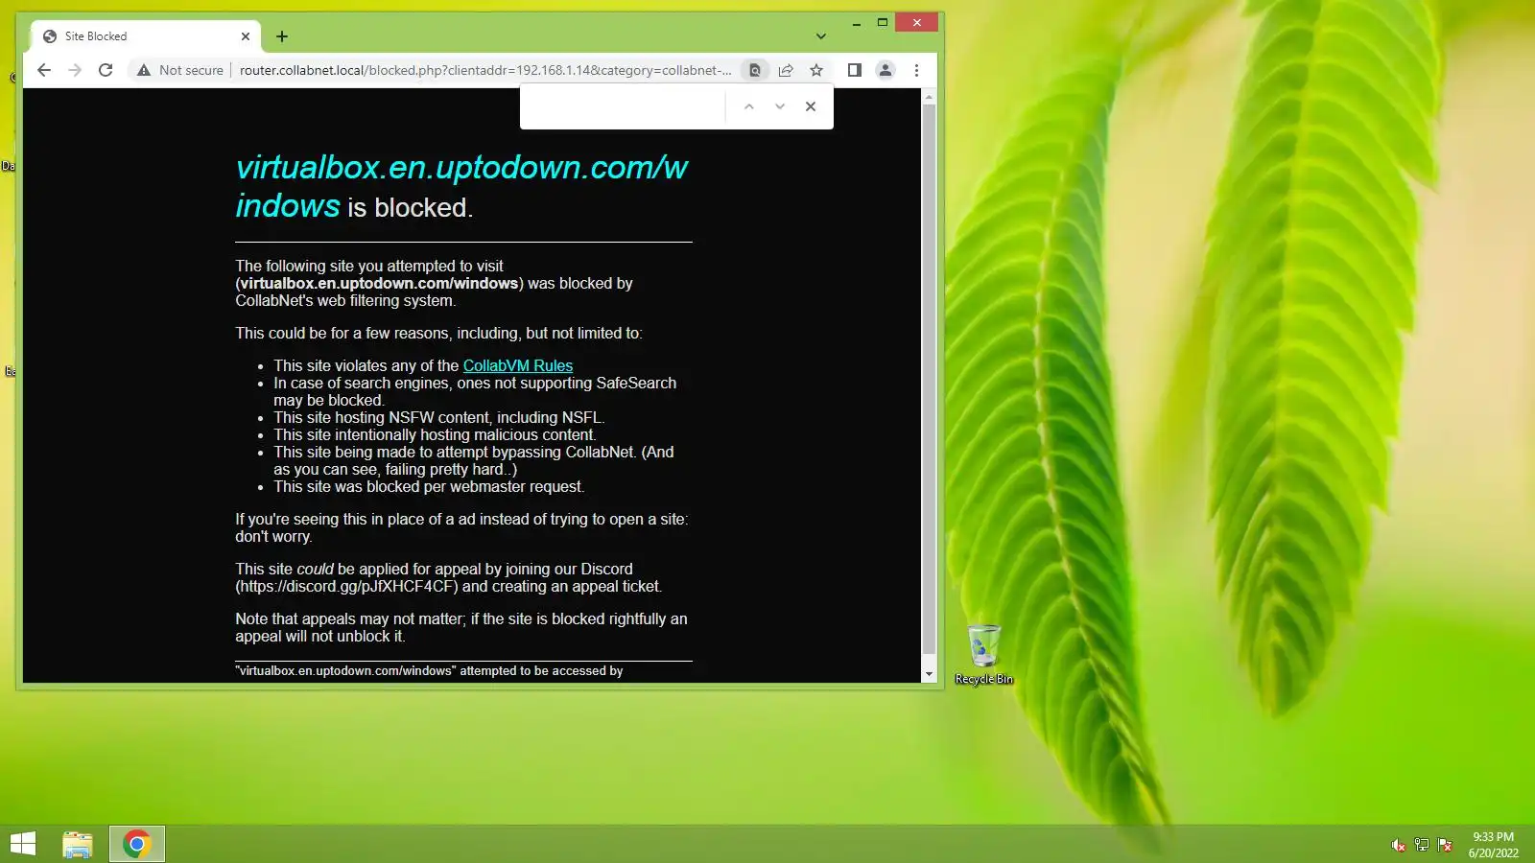Select the Recycle Bin desktop icon
The height and width of the screenshot is (863, 1535).
[984, 655]
